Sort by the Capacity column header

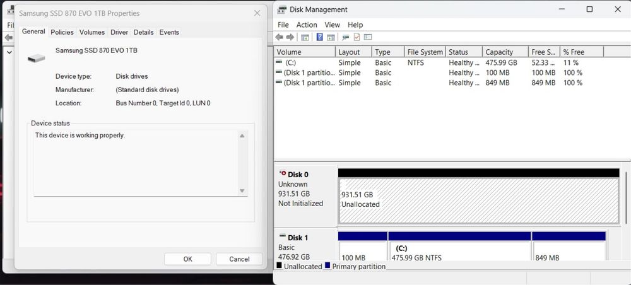pyautogui.click(x=505, y=52)
